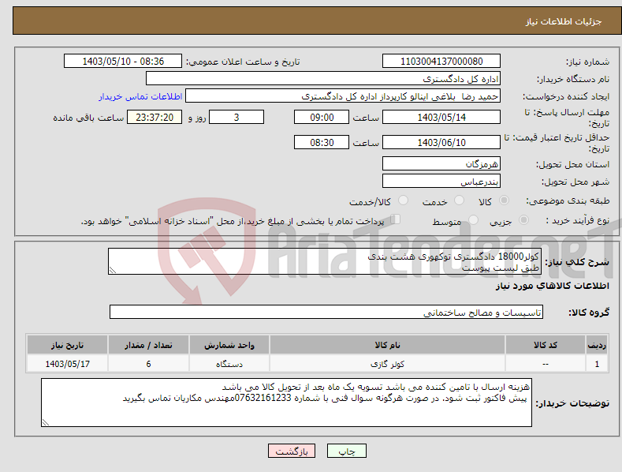Click the city field بندرعباس

[441, 182]
